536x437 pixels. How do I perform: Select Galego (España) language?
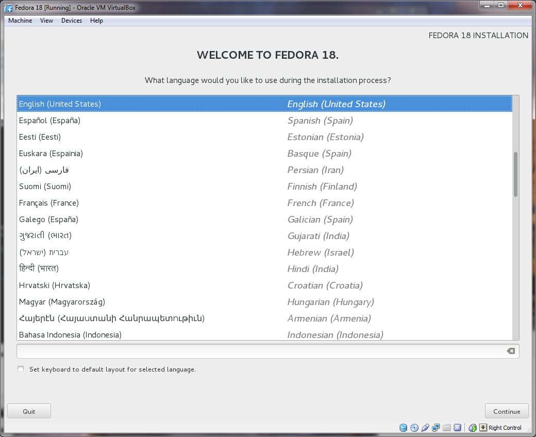264,220
